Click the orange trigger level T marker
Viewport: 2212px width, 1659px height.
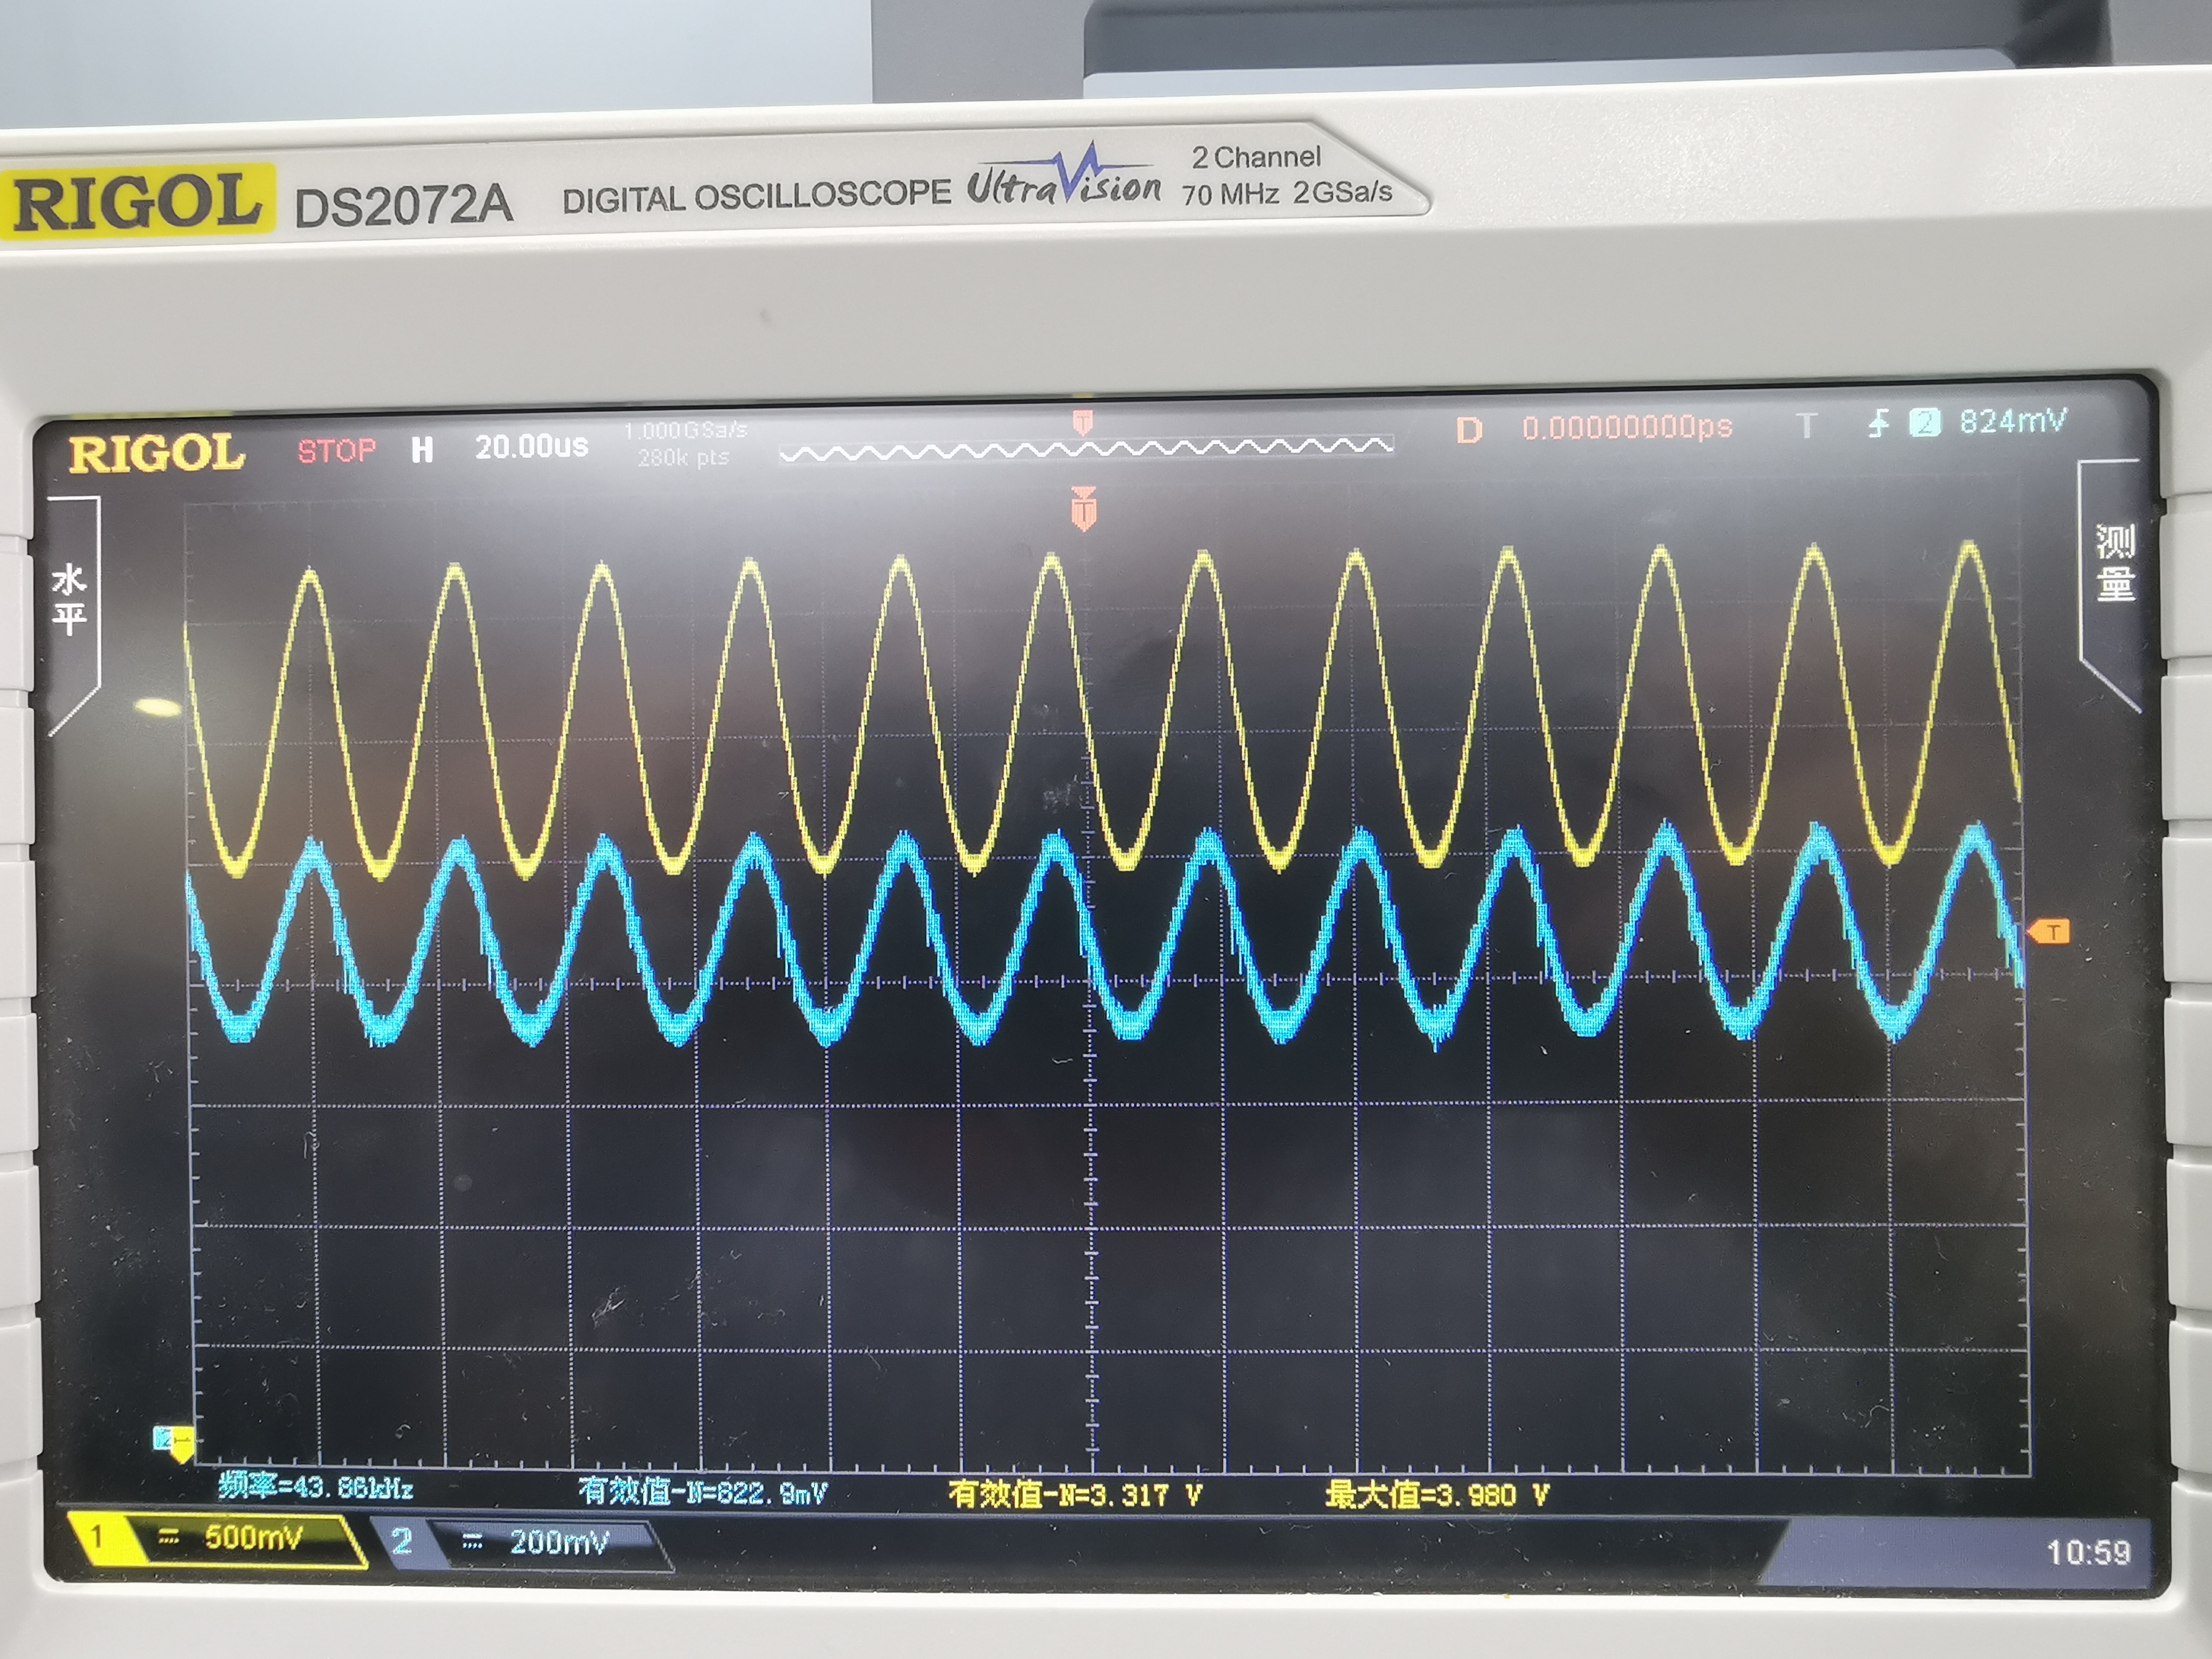[x=2049, y=932]
